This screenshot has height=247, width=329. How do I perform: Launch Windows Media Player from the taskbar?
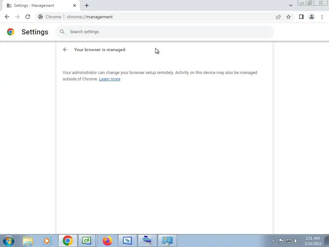(x=48, y=241)
